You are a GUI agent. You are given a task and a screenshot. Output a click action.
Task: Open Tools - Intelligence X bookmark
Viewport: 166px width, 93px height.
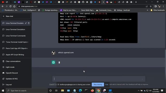[x=28, y=10]
